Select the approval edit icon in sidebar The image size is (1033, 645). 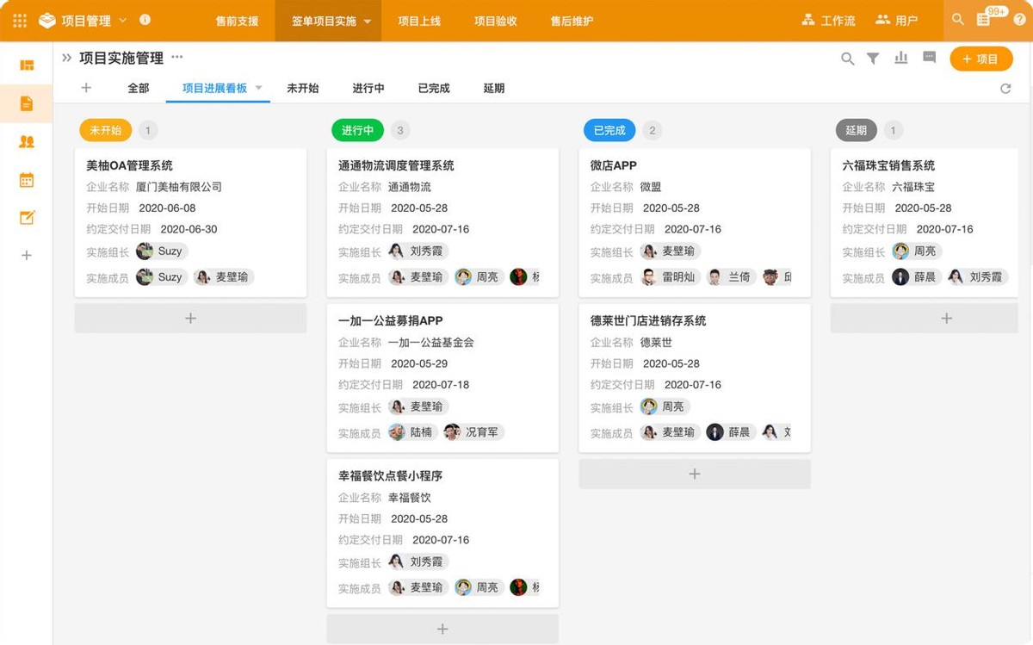pos(27,217)
